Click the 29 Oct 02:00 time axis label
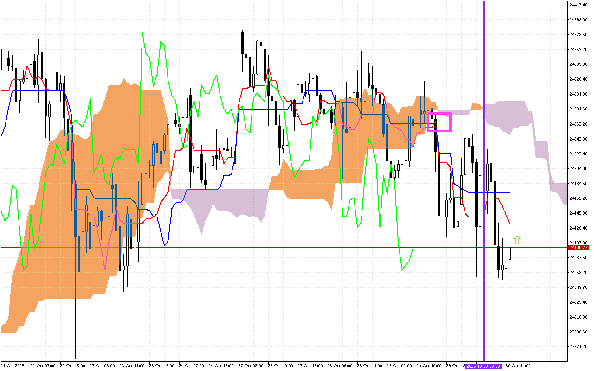Screen dimensions: 594x371 [399, 366]
